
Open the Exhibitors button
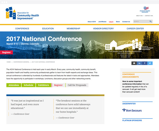[44, 85]
